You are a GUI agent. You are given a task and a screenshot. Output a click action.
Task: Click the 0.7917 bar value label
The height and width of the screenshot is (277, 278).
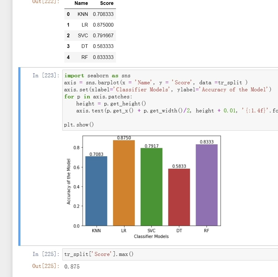[151, 146]
